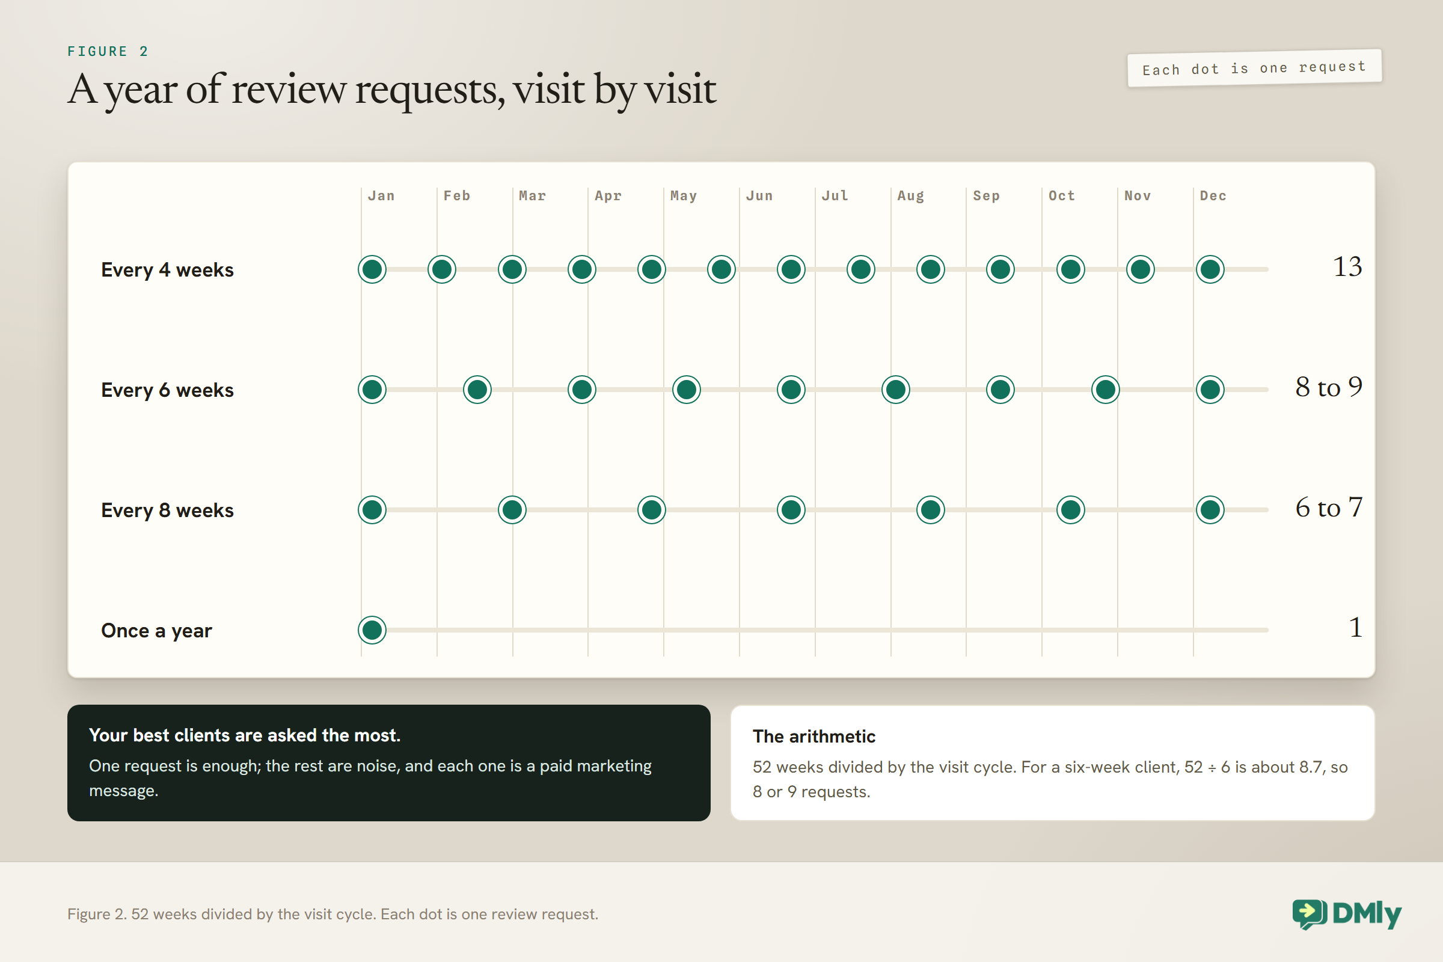Click the Nov month label

(1138, 196)
